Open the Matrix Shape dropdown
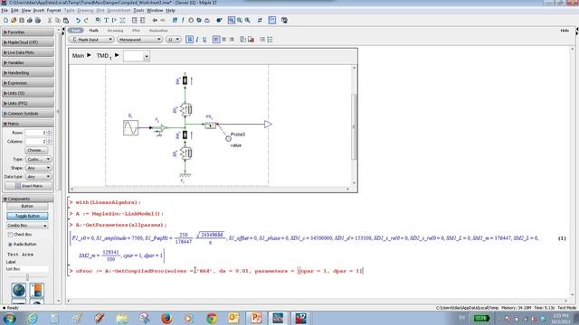The width and height of the screenshot is (579, 325). (38, 168)
